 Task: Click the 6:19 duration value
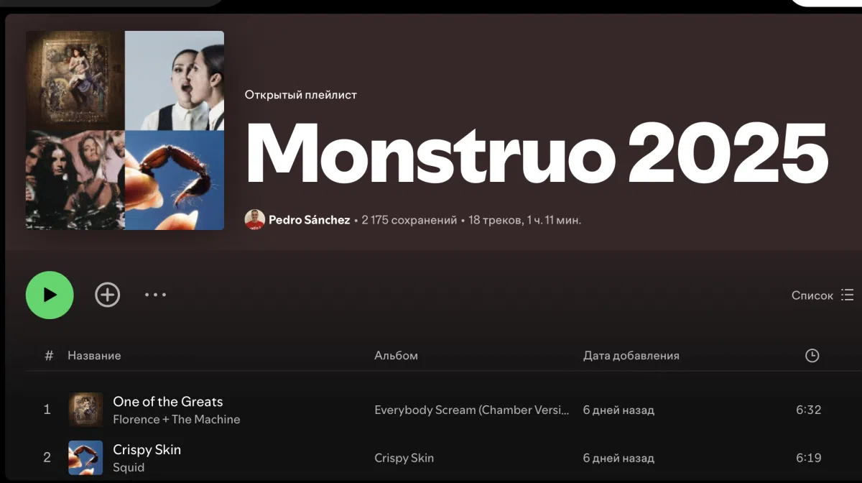point(808,458)
